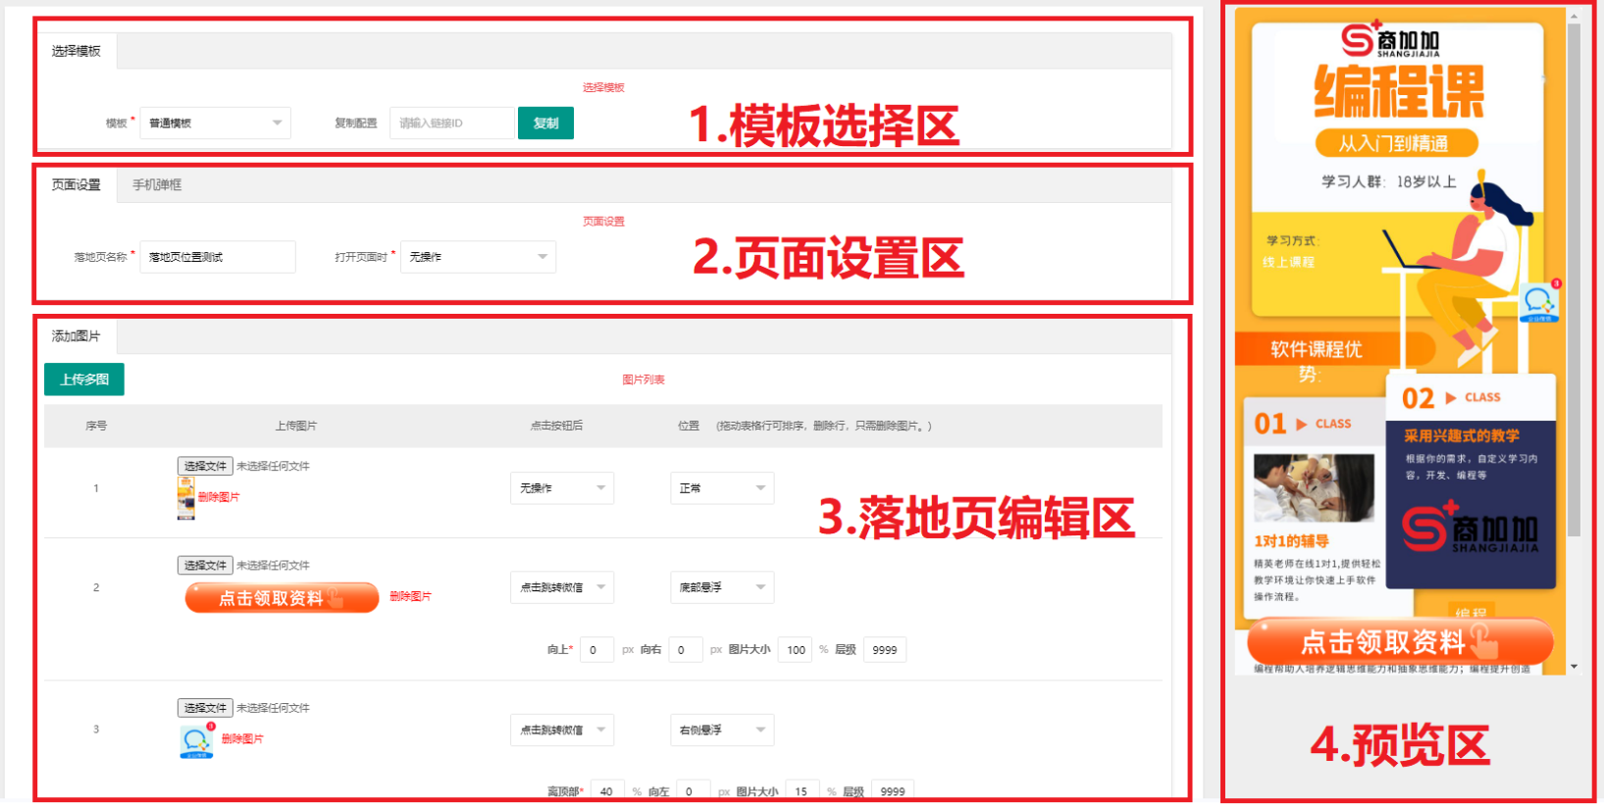Click 选择文件 button in row 1
The width and height of the screenshot is (1604, 809).
[x=205, y=466]
